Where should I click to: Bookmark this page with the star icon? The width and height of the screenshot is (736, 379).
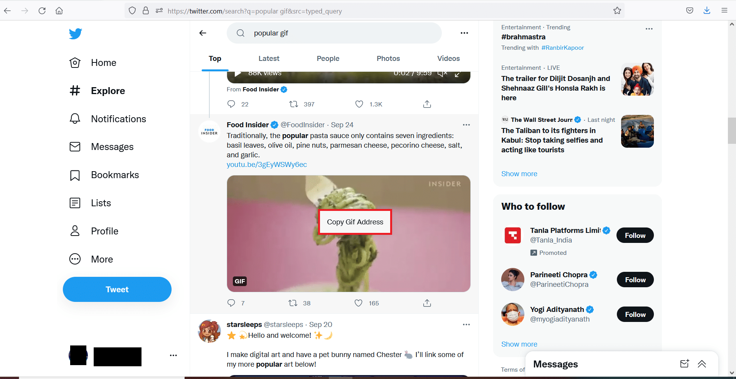(617, 11)
